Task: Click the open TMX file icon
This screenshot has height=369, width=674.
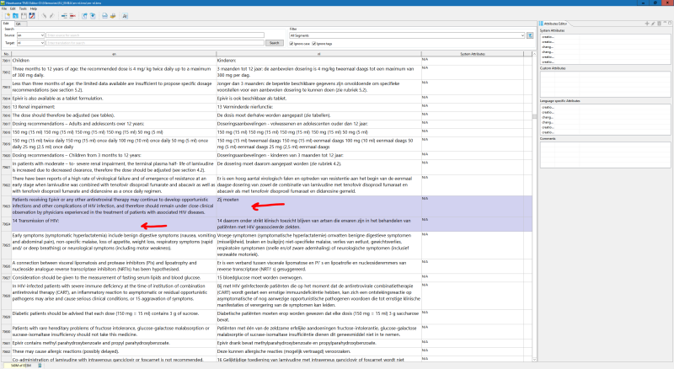Action: click(15, 16)
